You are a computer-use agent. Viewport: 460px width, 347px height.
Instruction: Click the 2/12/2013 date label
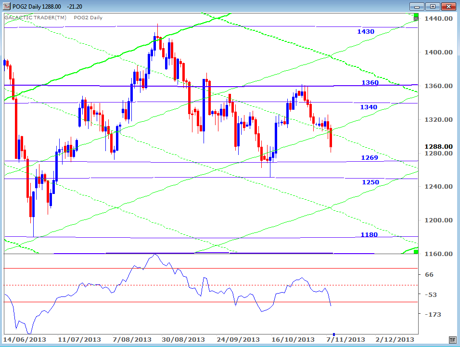tap(395, 340)
